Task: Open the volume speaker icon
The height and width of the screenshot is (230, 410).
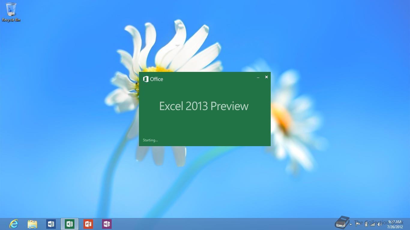Action: coord(380,224)
